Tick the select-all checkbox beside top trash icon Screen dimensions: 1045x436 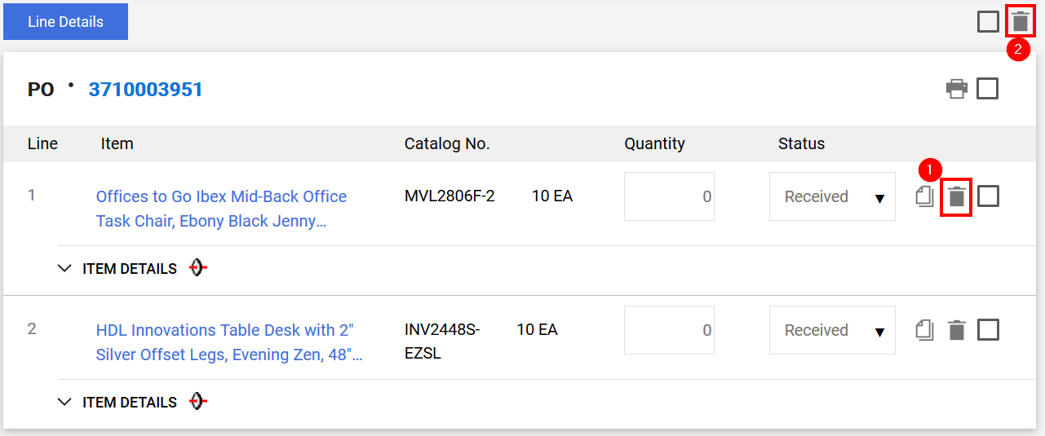coord(988,21)
